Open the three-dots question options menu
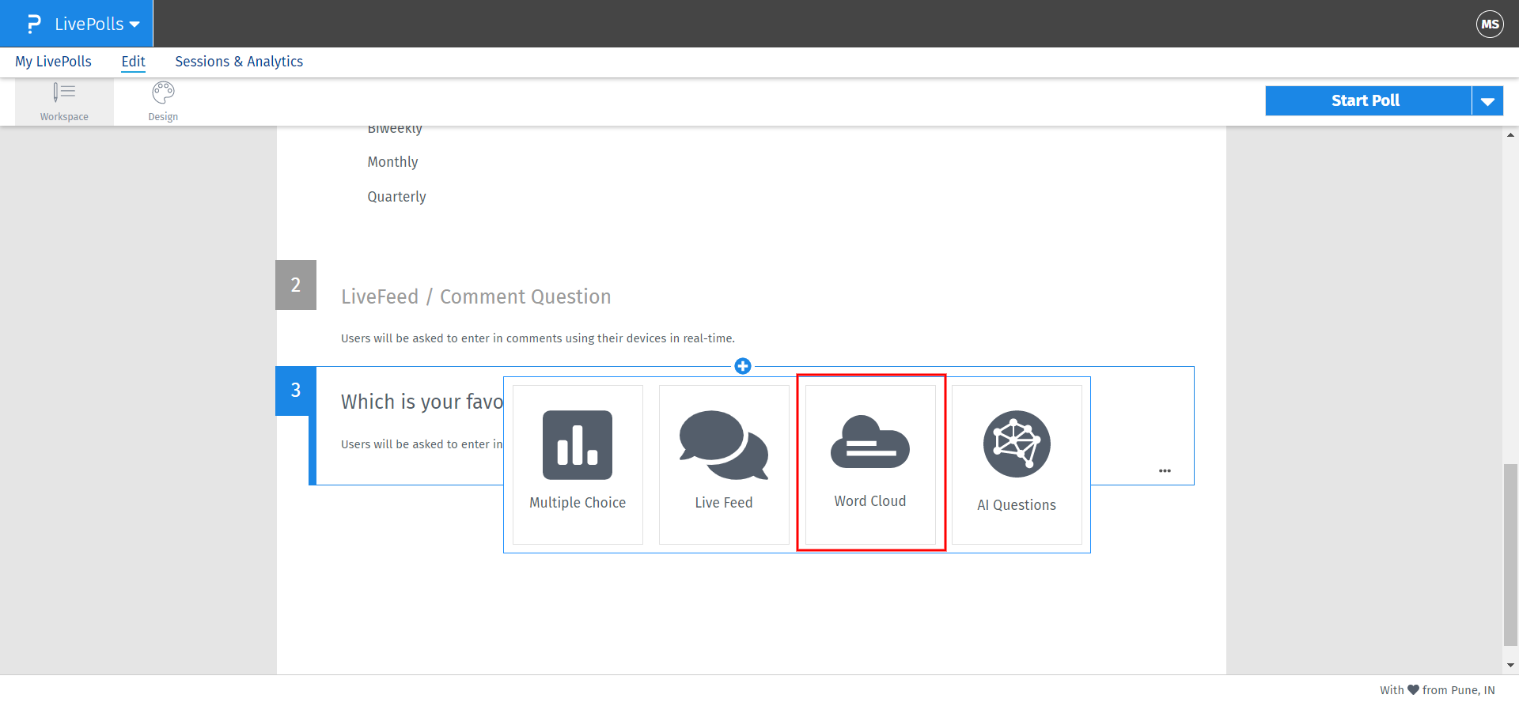This screenshot has height=706, width=1519. tap(1165, 470)
